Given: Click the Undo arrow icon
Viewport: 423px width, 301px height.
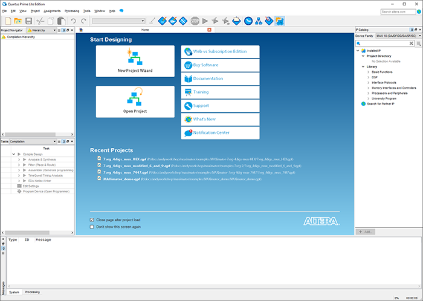Looking at the screenshot, I should tap(73, 21).
